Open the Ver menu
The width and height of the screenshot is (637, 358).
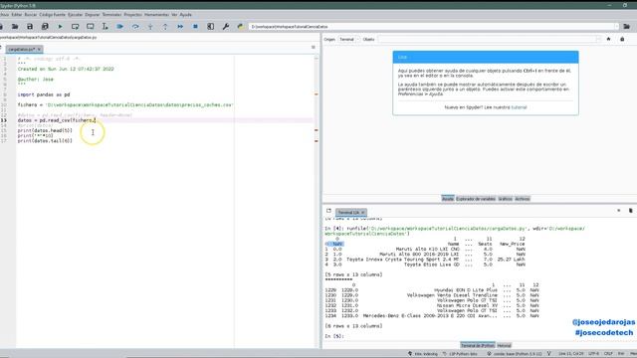click(174, 15)
